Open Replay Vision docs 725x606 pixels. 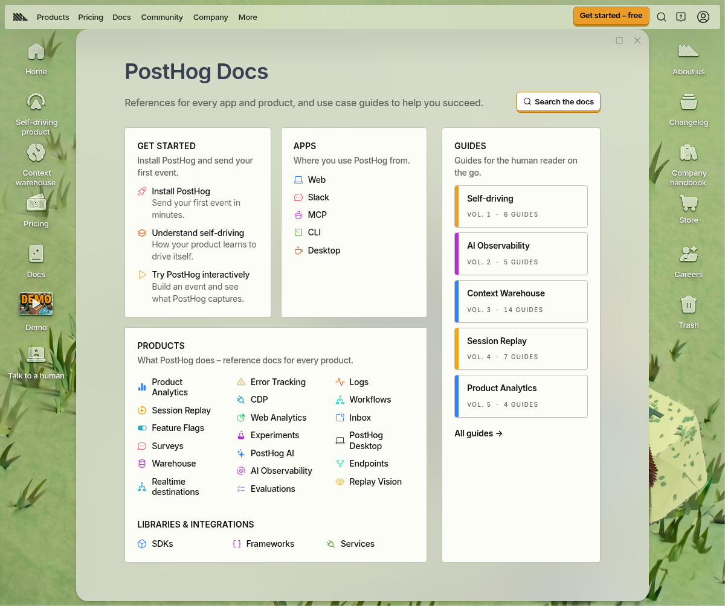point(369,482)
